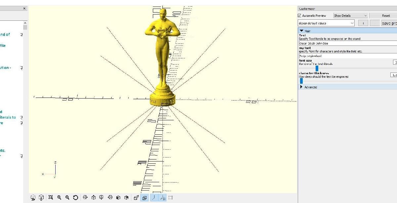Toggle Show Edges icon
This screenshot has height=203, width=397.
point(171,198)
